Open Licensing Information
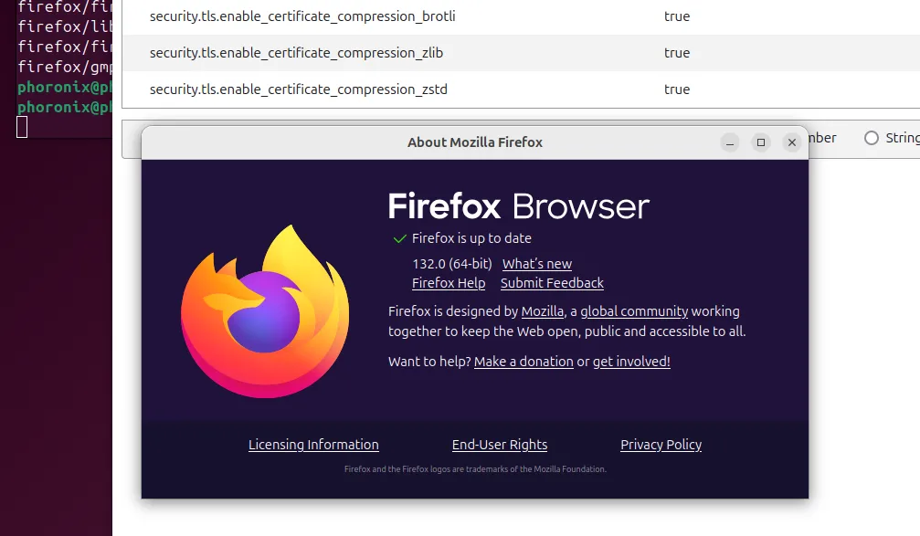This screenshot has width=920, height=536. [x=313, y=445]
